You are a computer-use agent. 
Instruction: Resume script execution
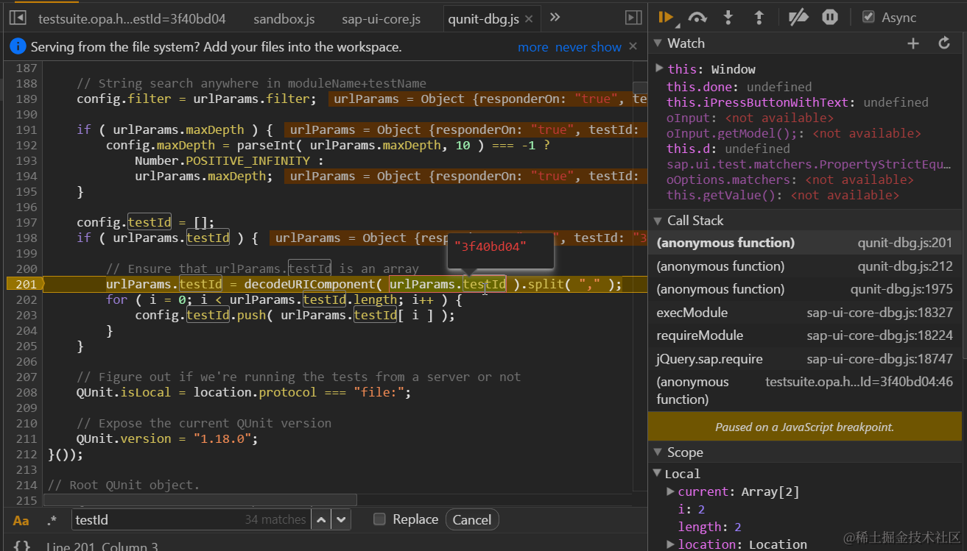[x=666, y=17]
